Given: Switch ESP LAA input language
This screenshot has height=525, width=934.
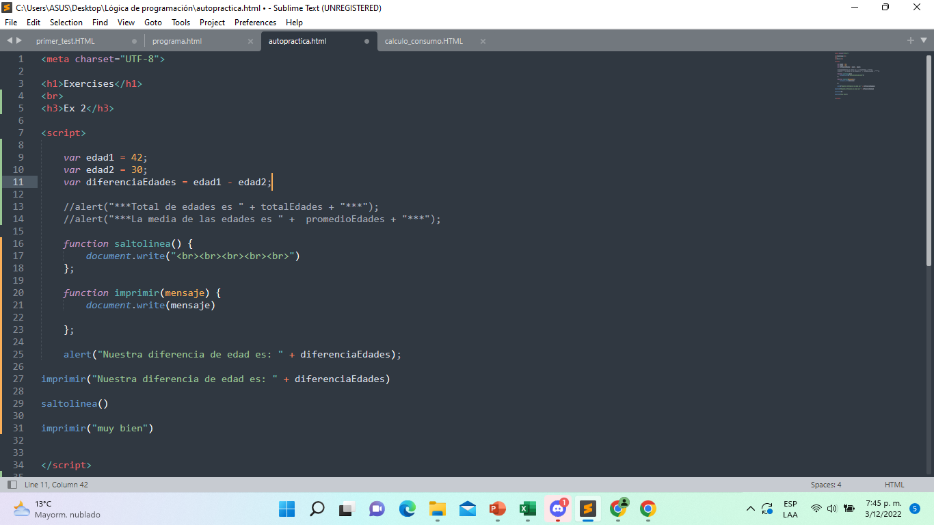Looking at the screenshot, I should [790, 509].
